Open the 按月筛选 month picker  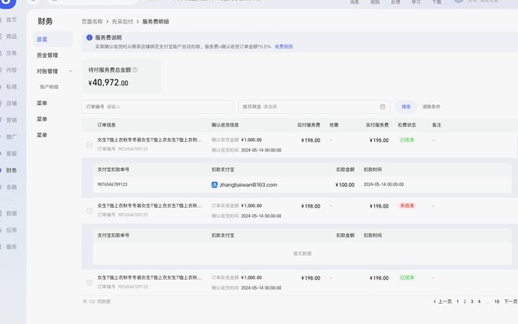[x=314, y=107]
